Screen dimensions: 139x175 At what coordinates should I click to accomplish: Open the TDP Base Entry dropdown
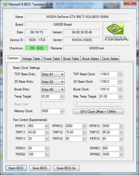pyautogui.click(x=53, y=74)
